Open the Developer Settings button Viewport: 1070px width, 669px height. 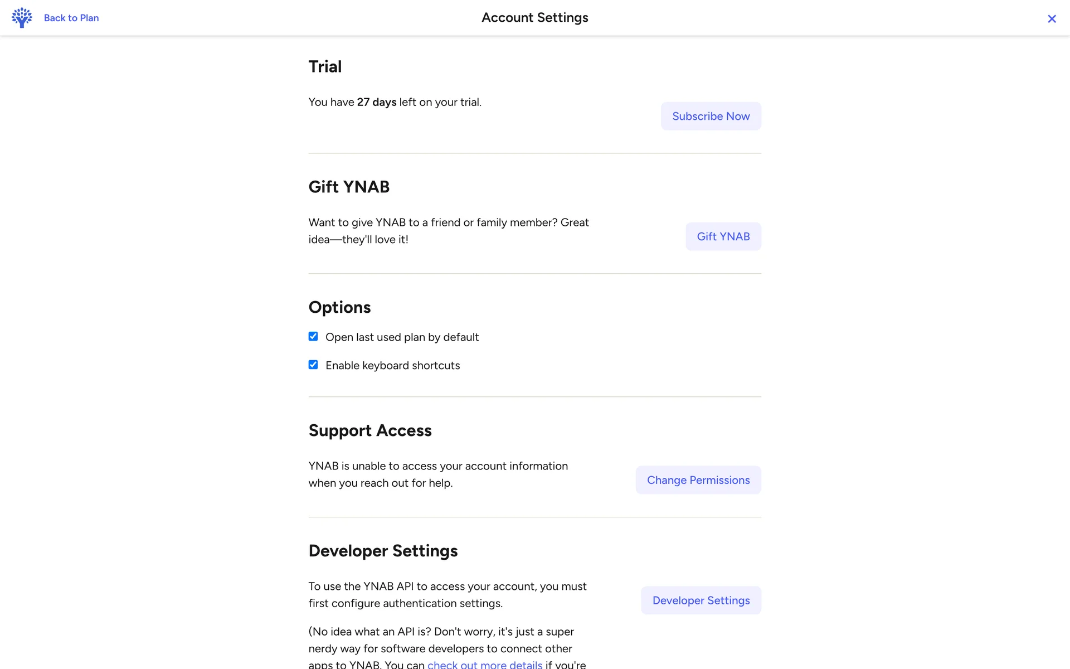701,600
